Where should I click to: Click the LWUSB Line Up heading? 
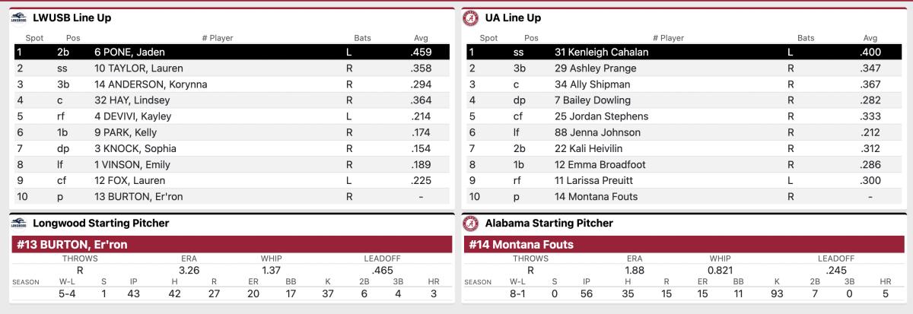click(x=67, y=18)
